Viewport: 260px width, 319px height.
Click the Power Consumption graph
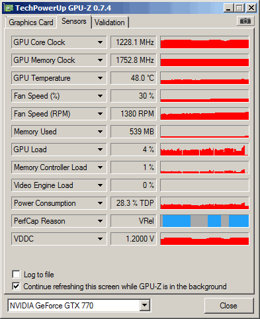point(204,203)
